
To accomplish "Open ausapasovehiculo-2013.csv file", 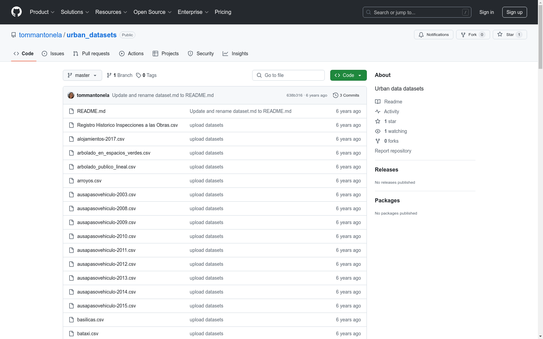I will point(107,278).
